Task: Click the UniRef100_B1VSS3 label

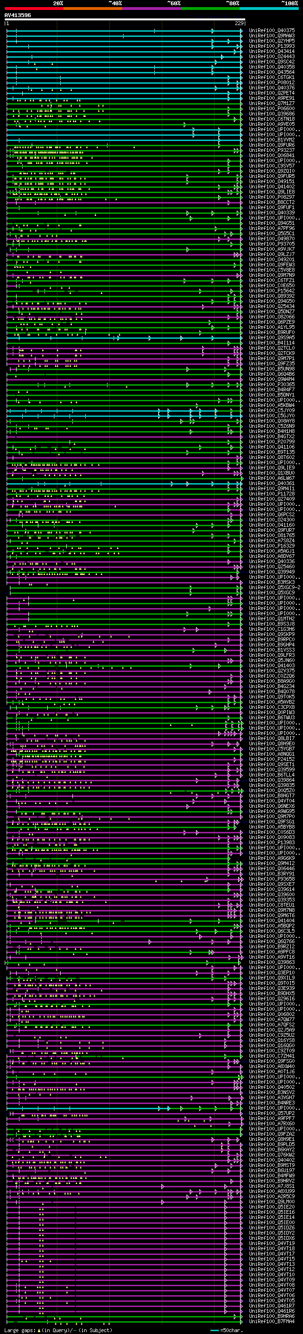Action: click(x=272, y=650)
